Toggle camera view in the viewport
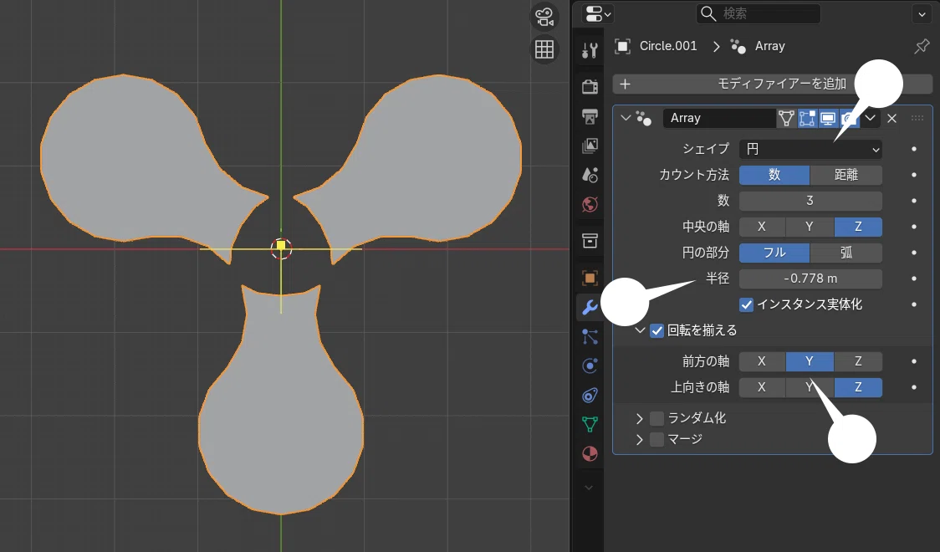 point(544,17)
